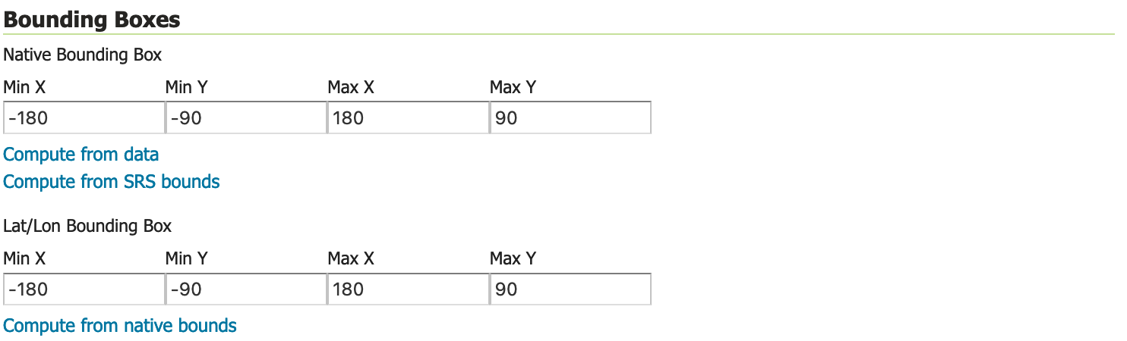Click the Compute from native bounds link
The image size is (1127, 341).
[x=120, y=326]
